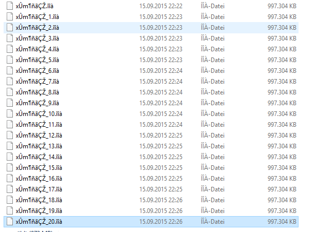335x232 pixels.
Task: Click file icon next to _5.ïïà entry
Action: click(10, 60)
